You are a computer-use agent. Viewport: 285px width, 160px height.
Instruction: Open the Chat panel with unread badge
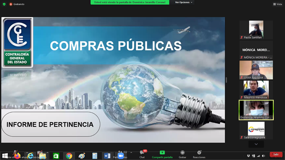click(x=142, y=154)
